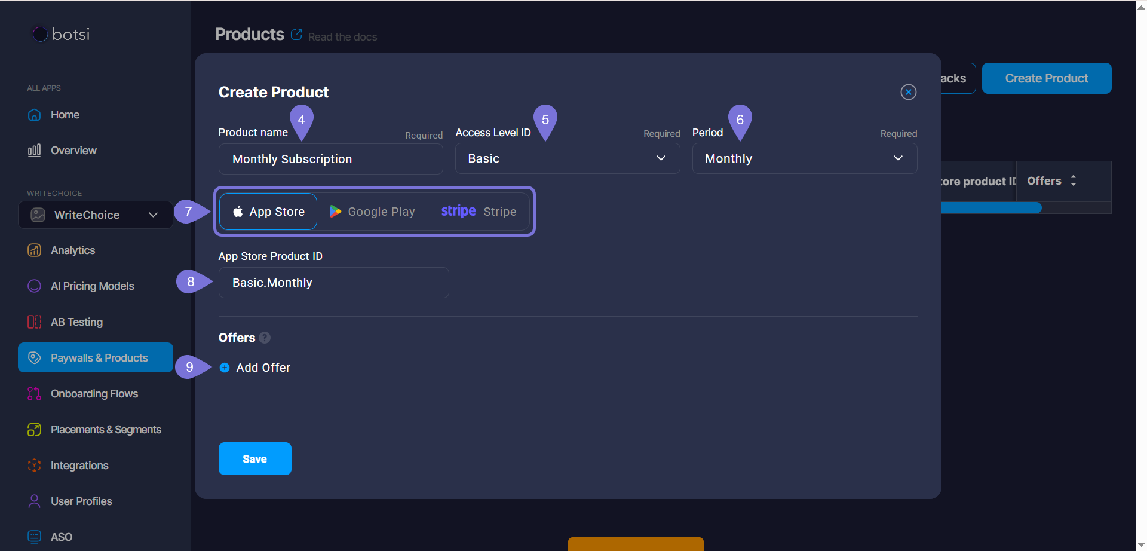
Task: Open the Integrations menu item
Action: pyautogui.click(x=79, y=466)
